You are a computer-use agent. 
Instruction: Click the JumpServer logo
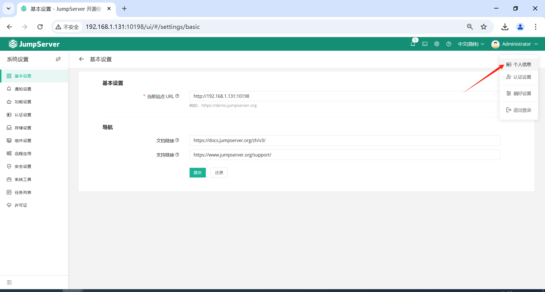click(34, 44)
